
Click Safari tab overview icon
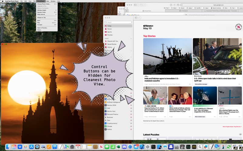178,5
